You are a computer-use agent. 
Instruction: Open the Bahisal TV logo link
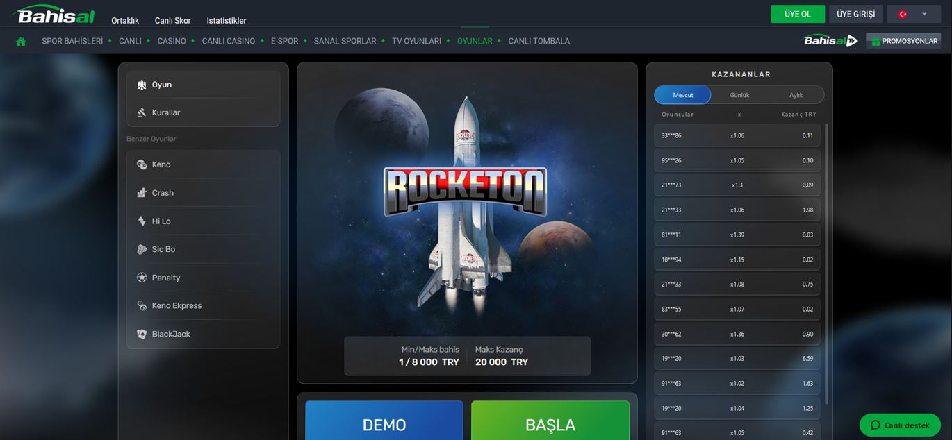(831, 41)
